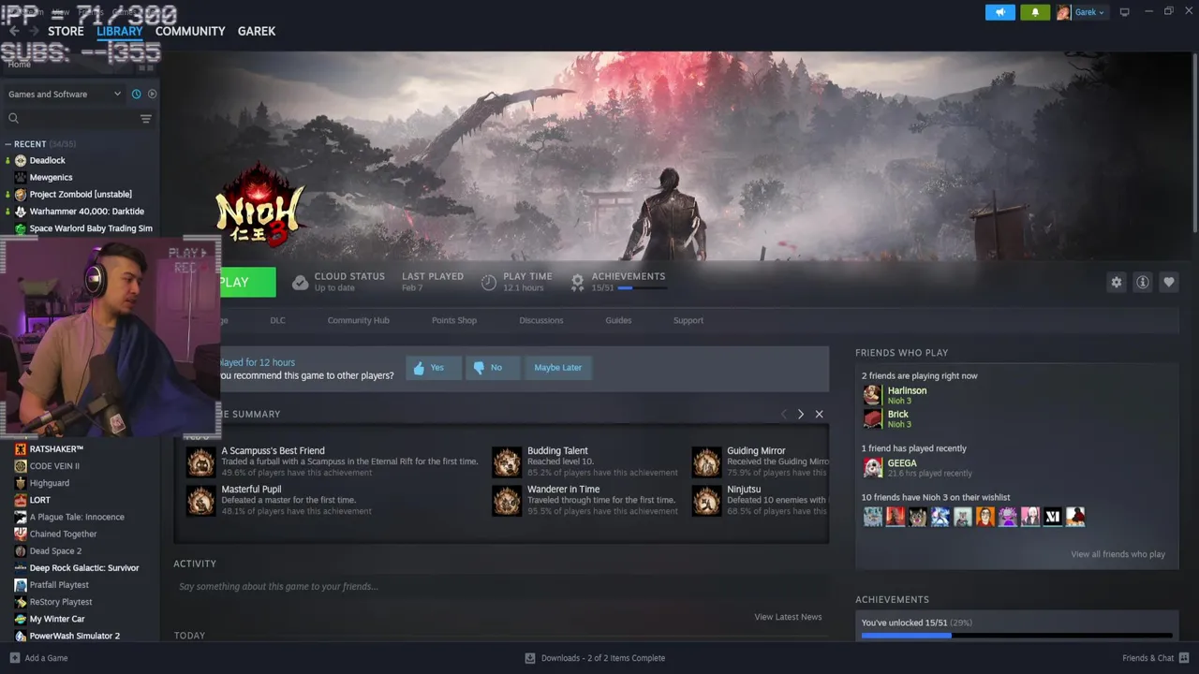Expand the Games and Software dropdown
The width and height of the screenshot is (1199, 674).
(x=64, y=94)
